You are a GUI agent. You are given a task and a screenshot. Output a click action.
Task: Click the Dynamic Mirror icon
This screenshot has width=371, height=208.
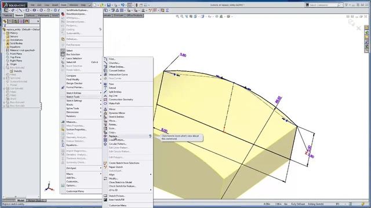coord(106,113)
